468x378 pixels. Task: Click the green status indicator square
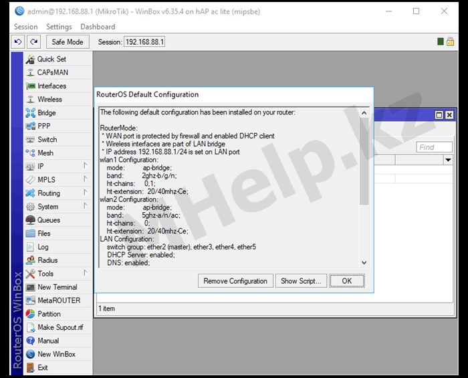point(440,41)
